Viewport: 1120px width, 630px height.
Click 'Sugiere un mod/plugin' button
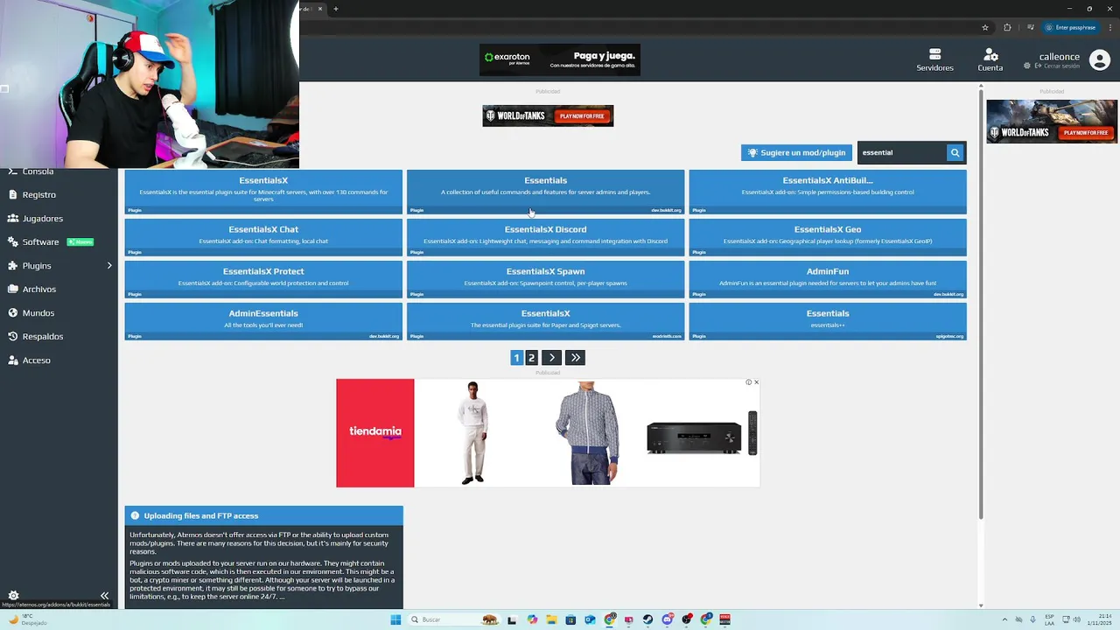tap(796, 152)
